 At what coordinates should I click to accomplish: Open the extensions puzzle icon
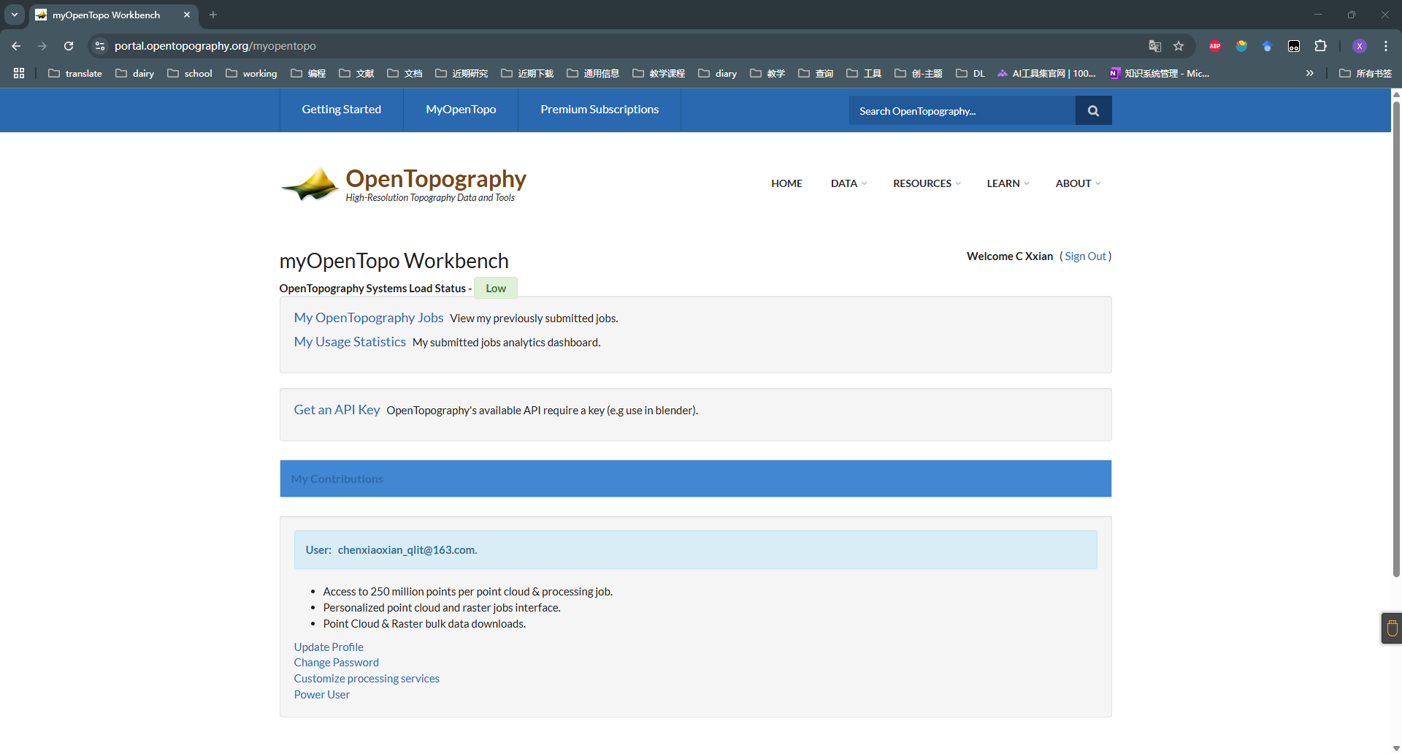[1320, 46]
